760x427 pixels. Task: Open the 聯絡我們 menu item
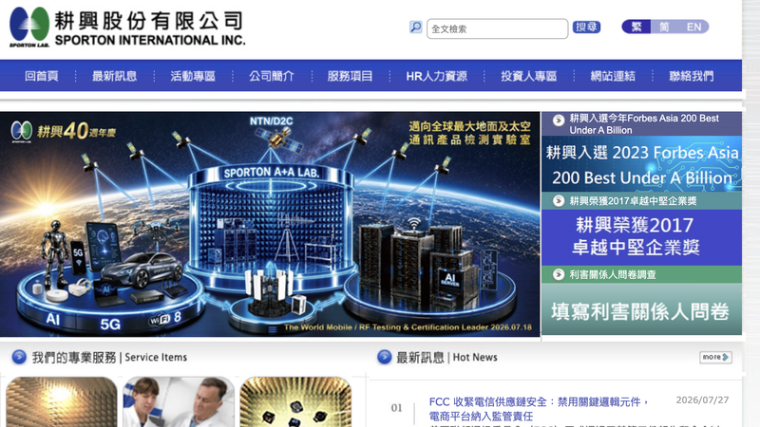[x=692, y=76]
